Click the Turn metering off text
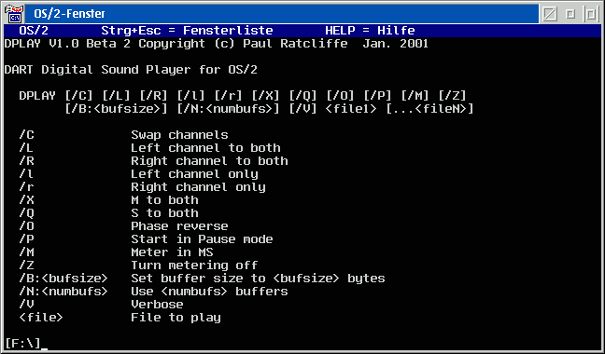 [x=194, y=265]
